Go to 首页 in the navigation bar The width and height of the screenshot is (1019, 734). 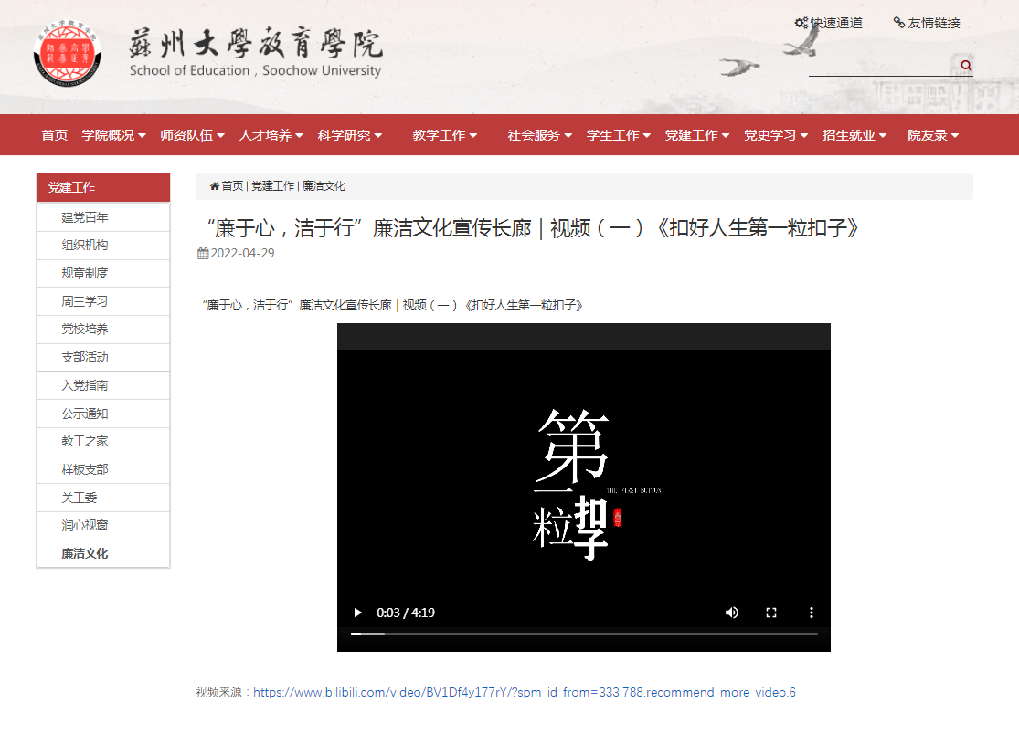pos(55,135)
